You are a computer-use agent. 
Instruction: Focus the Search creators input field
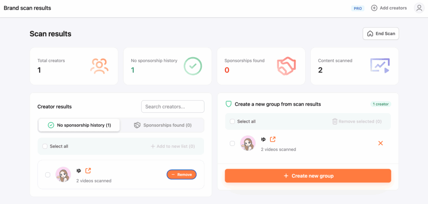click(173, 106)
